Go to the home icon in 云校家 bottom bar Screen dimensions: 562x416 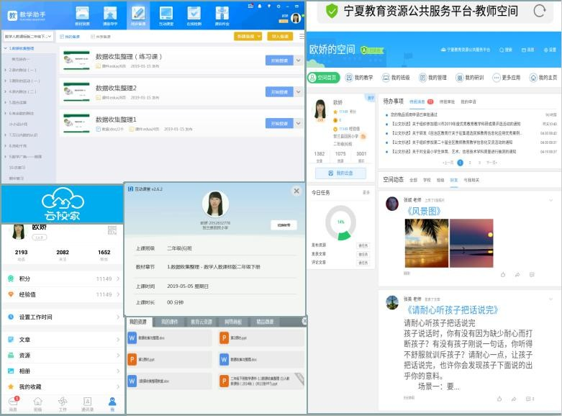pos(37,403)
